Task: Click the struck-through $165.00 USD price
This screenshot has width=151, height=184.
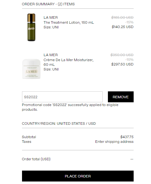Action: (122, 17)
